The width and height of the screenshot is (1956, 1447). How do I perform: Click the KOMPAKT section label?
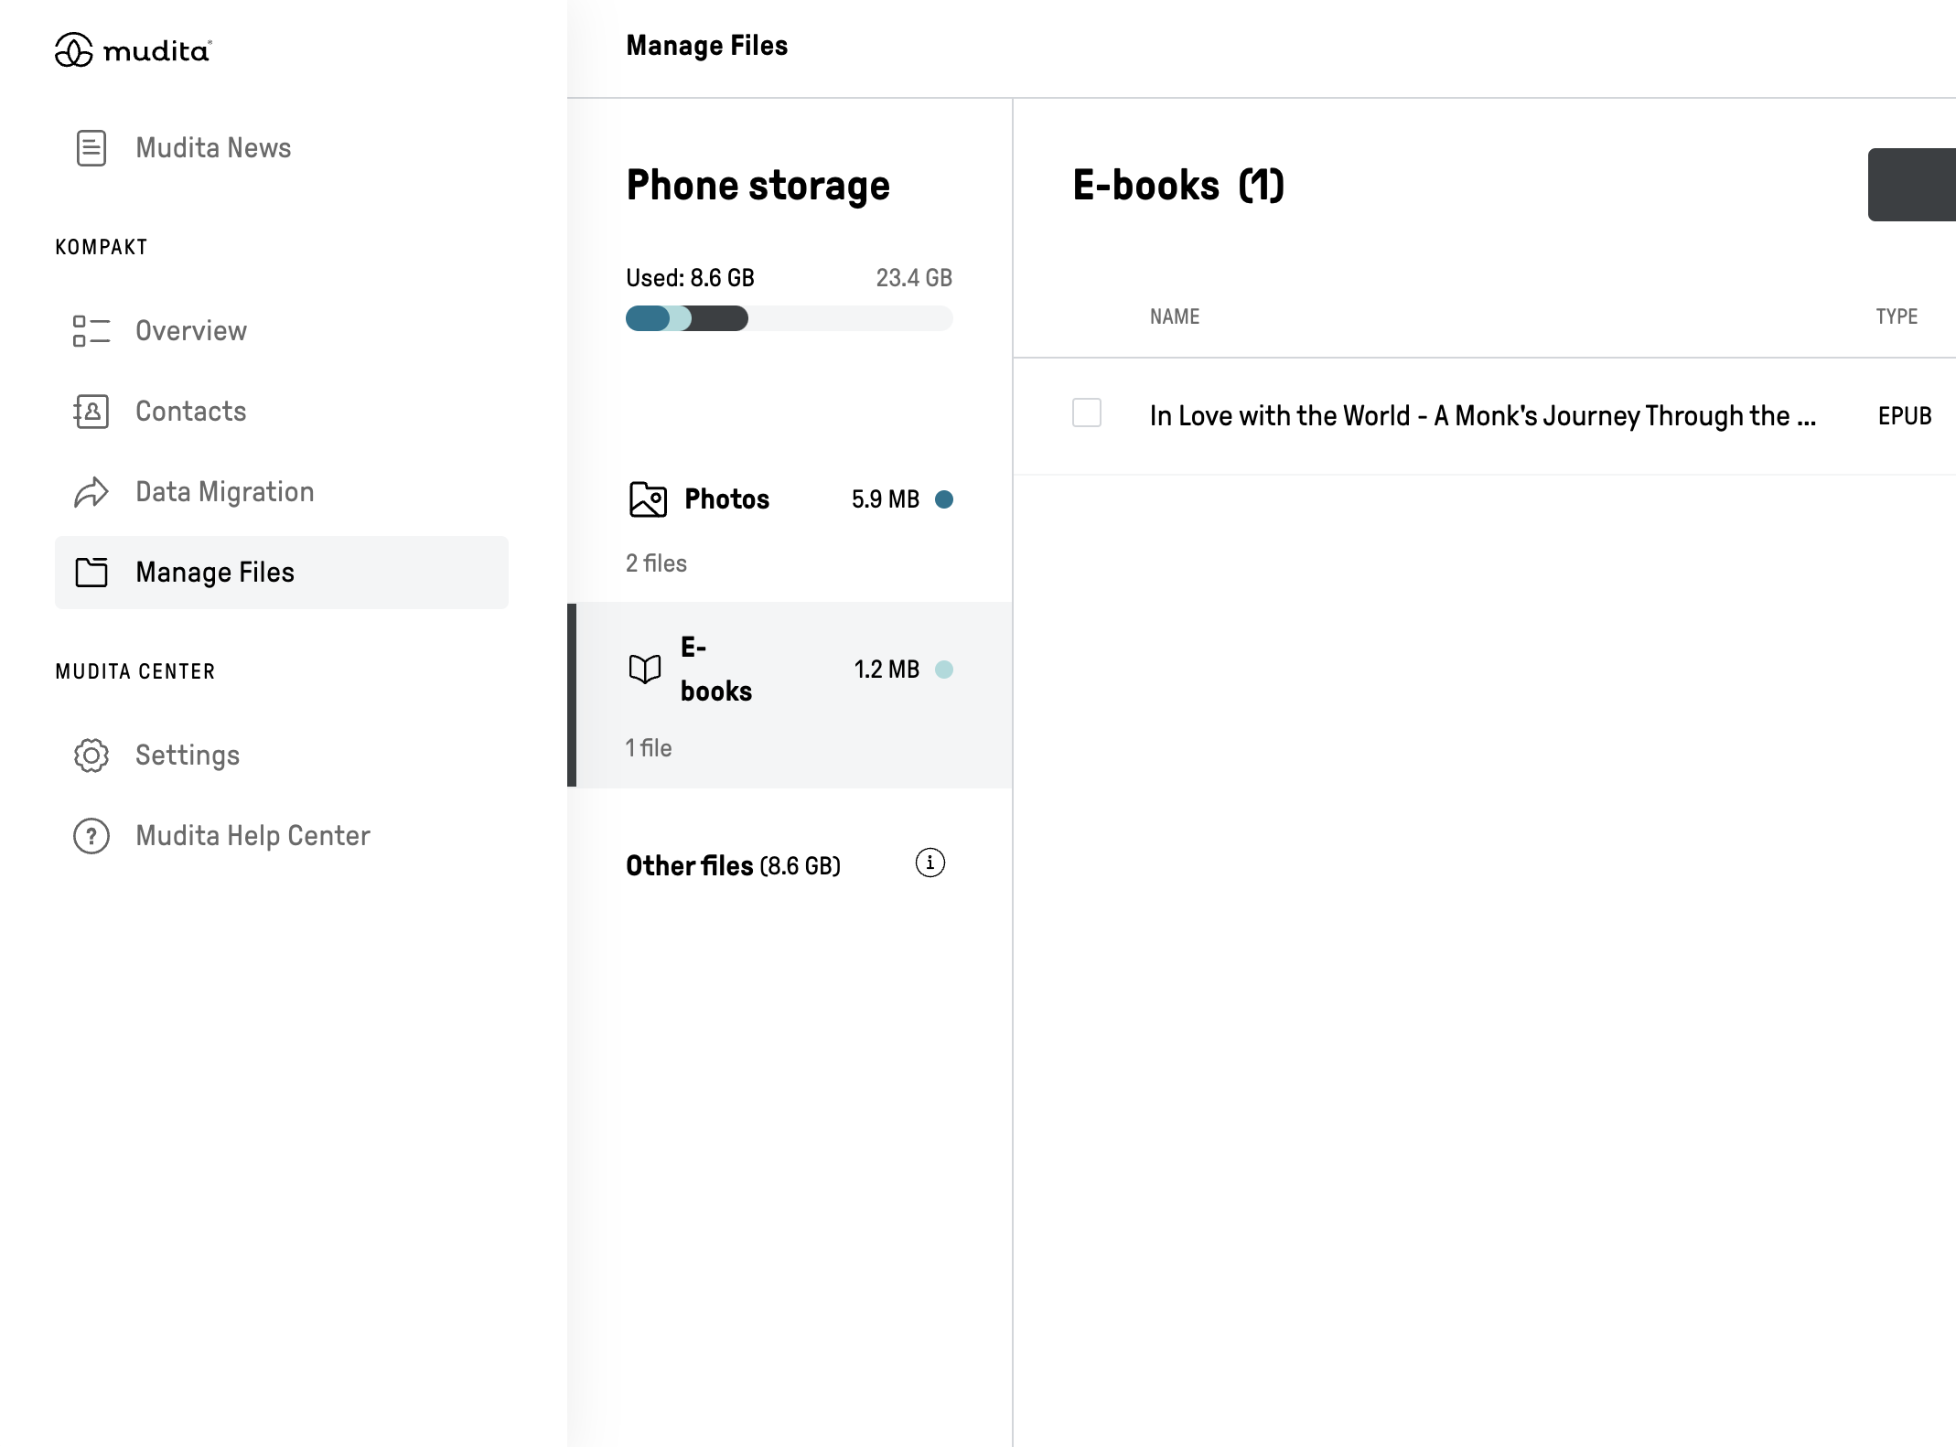tap(102, 247)
